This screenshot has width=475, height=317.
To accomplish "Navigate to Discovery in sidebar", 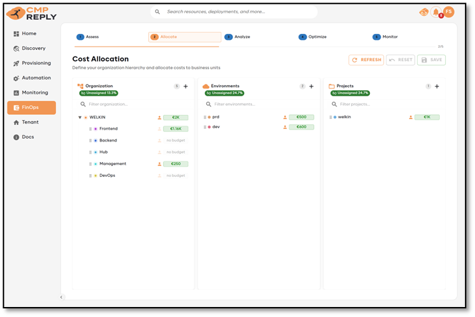I will [x=33, y=49].
